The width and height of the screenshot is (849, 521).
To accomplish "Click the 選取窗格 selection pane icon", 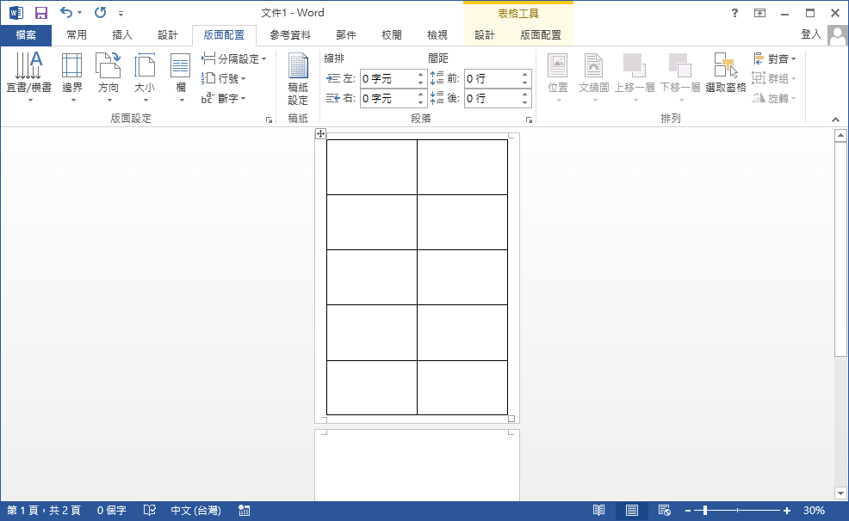I will coord(725,69).
